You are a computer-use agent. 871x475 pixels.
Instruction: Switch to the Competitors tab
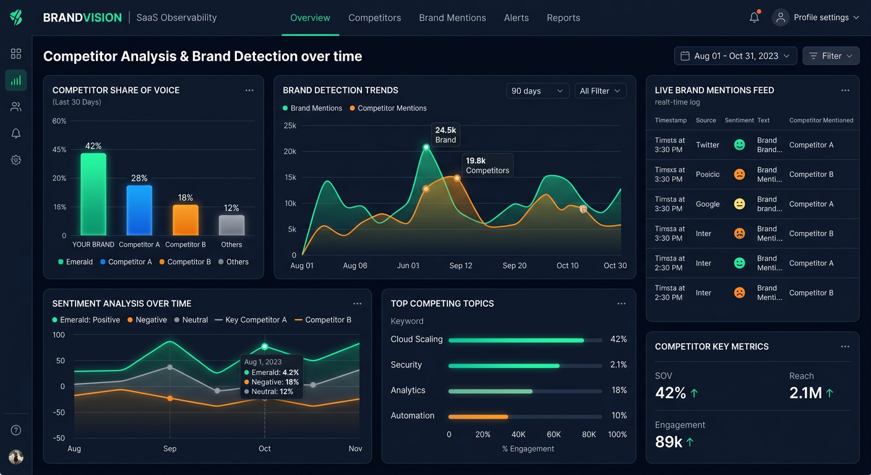375,18
